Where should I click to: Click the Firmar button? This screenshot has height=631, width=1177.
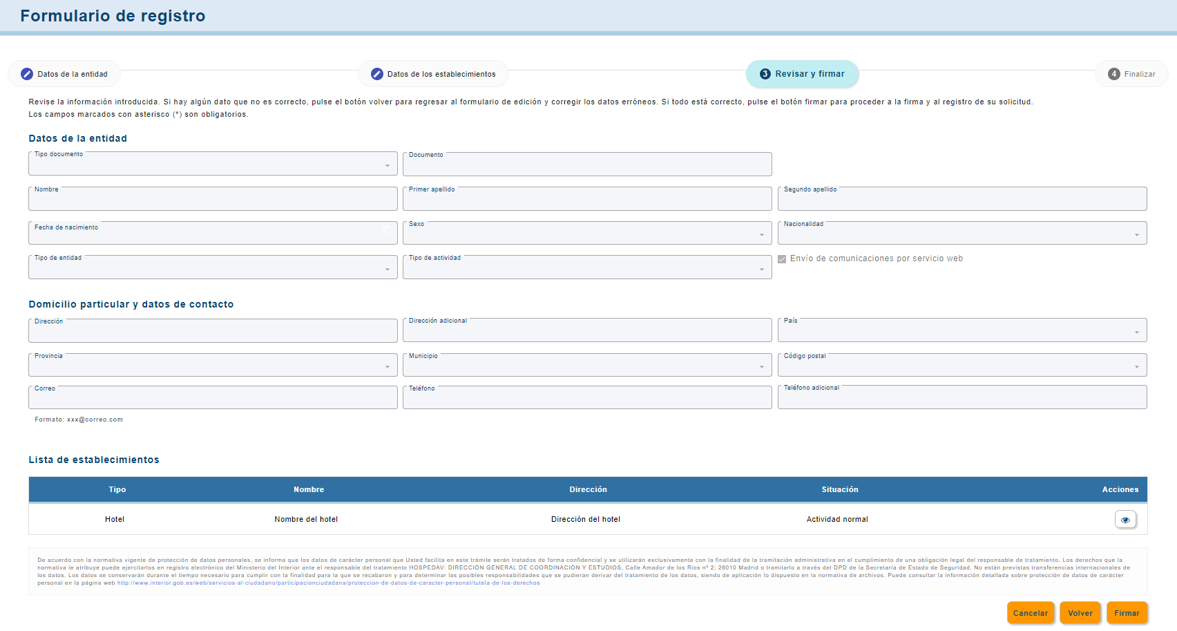point(1127,613)
